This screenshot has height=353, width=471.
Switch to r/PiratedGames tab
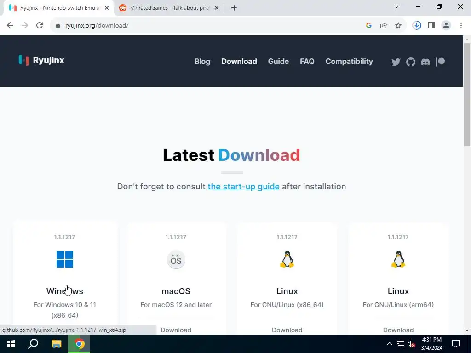click(x=169, y=8)
